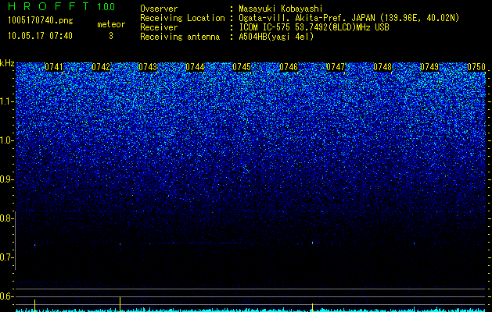Click the 0741 time marker
Viewport: 492px width, 312px height.
click(x=54, y=67)
